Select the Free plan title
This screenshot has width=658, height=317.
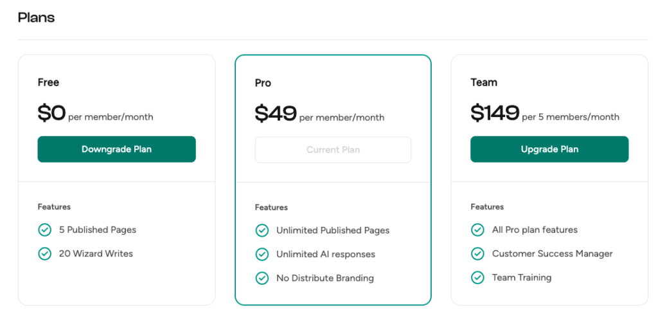48,82
